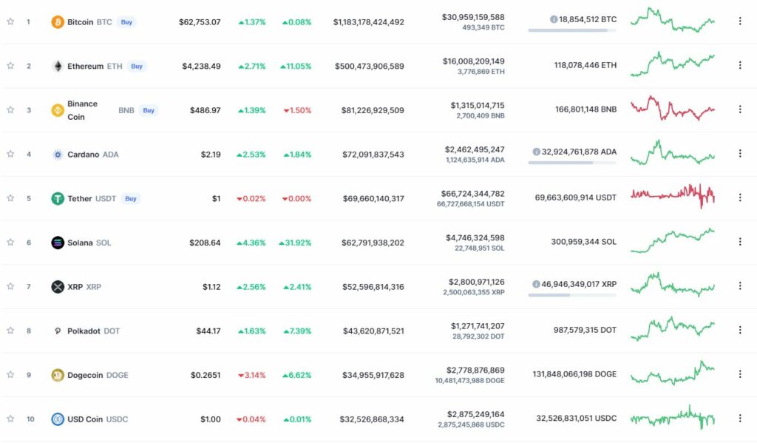Click the Dogecoin logo icon
Viewport: 757px width, 443px height.
57,375
